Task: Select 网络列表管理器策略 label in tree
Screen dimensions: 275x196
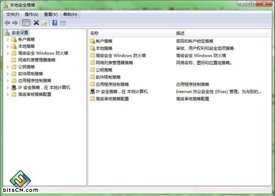Action: click(x=37, y=60)
